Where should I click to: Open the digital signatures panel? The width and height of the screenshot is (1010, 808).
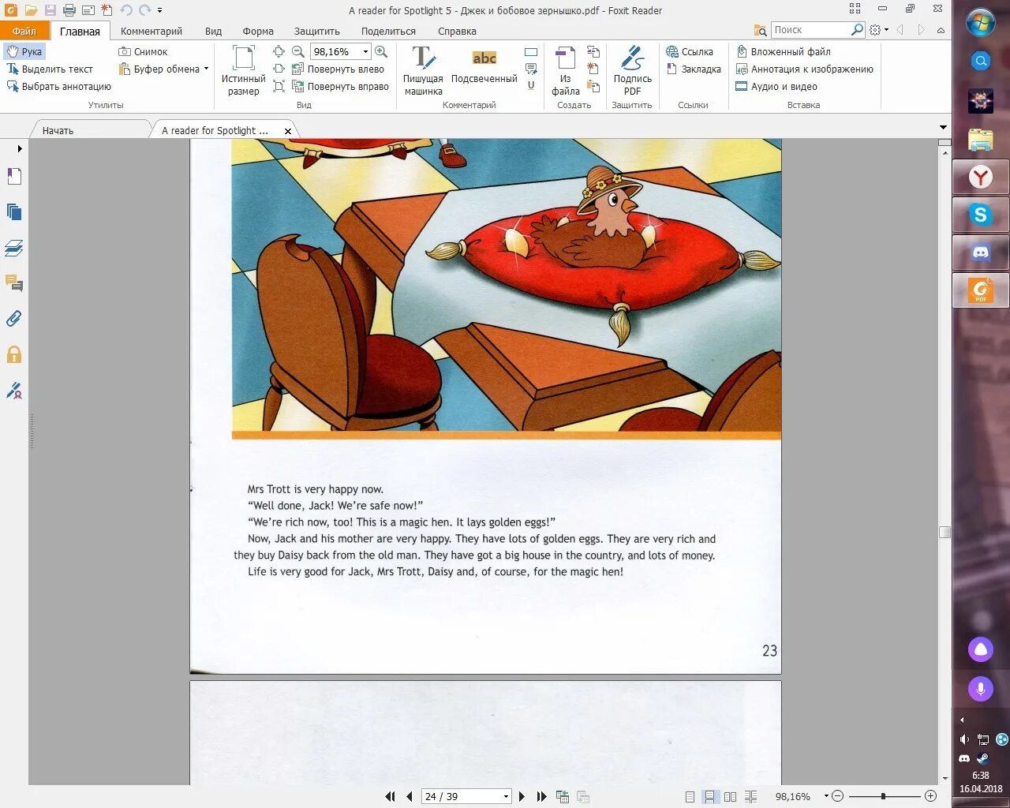point(14,390)
